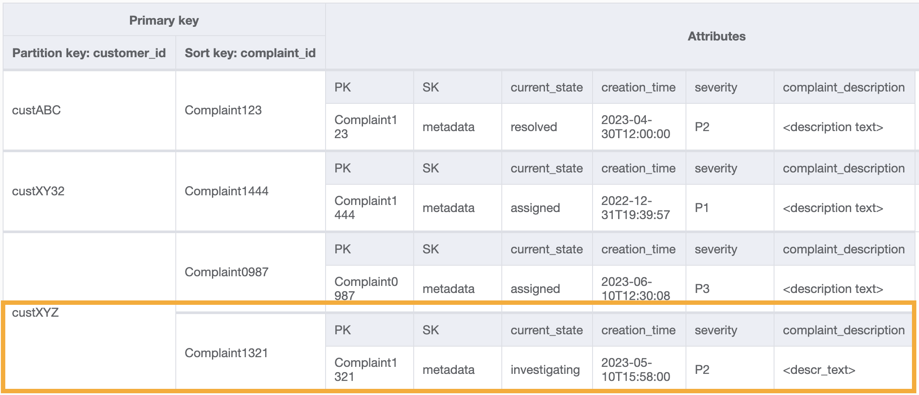This screenshot has height=395, width=919.
Task: Click the custABC partition key cell
Action: (37, 110)
